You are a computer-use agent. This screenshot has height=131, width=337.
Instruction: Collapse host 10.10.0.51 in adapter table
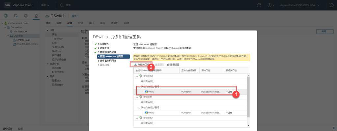tap(137, 97)
